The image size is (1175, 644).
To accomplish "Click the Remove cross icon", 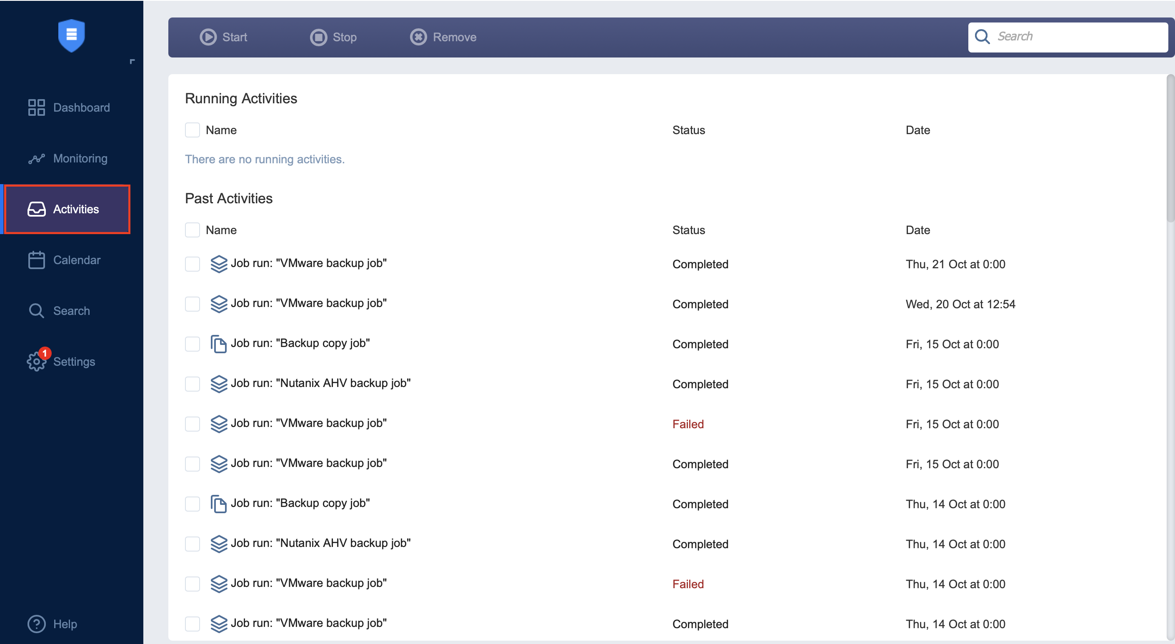I will coord(418,37).
